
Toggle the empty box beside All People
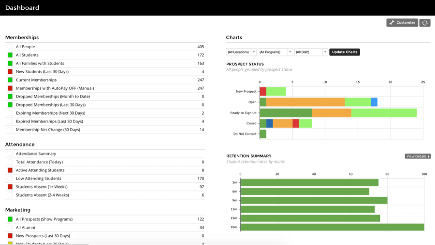(x=10, y=47)
